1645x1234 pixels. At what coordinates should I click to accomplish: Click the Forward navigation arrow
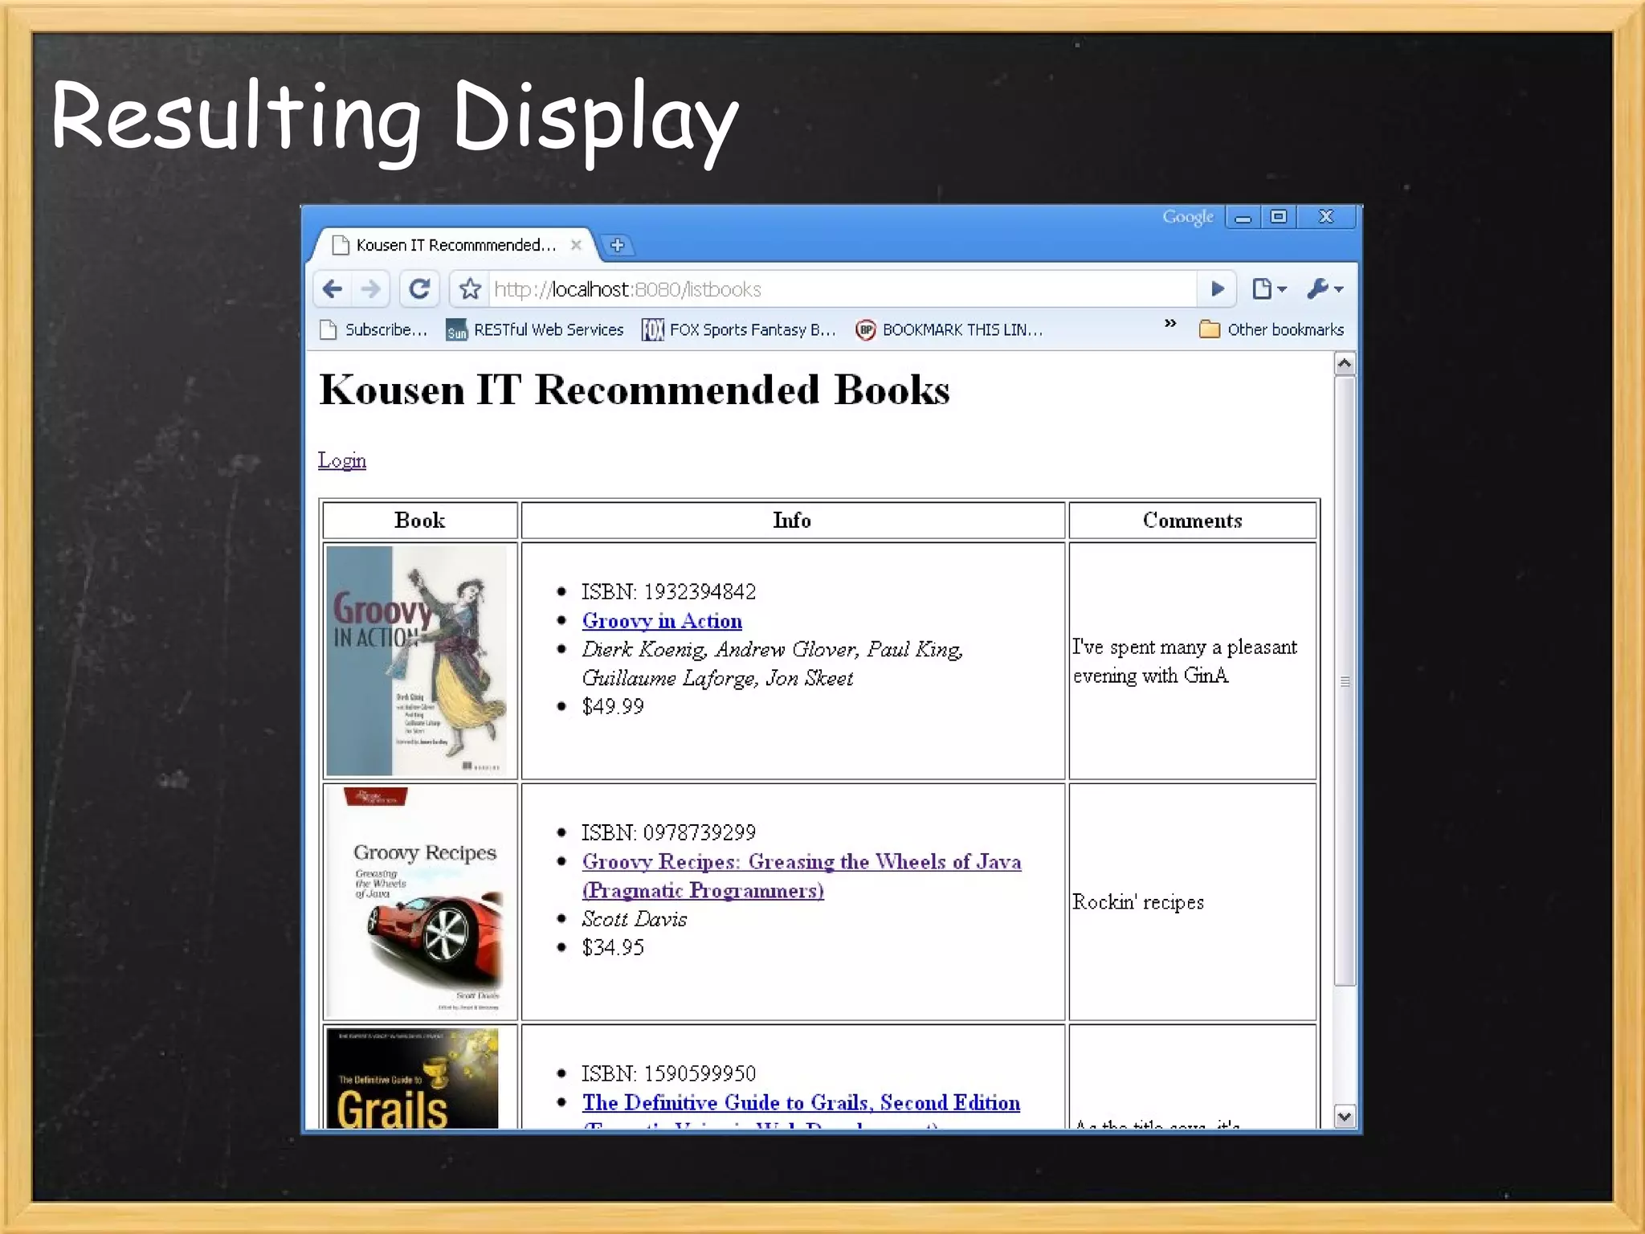(x=371, y=288)
